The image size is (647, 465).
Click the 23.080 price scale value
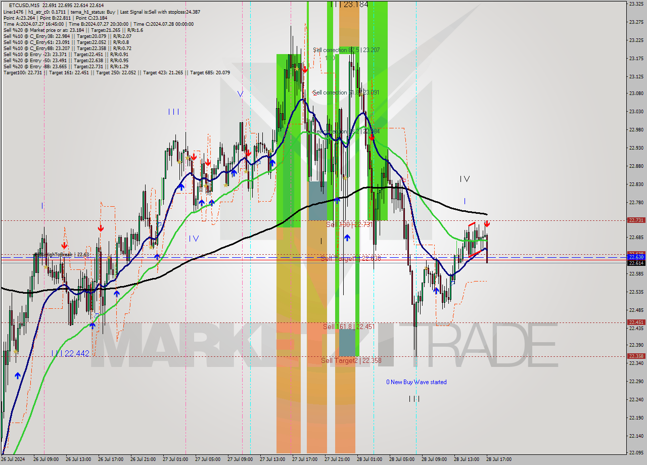pos(636,93)
